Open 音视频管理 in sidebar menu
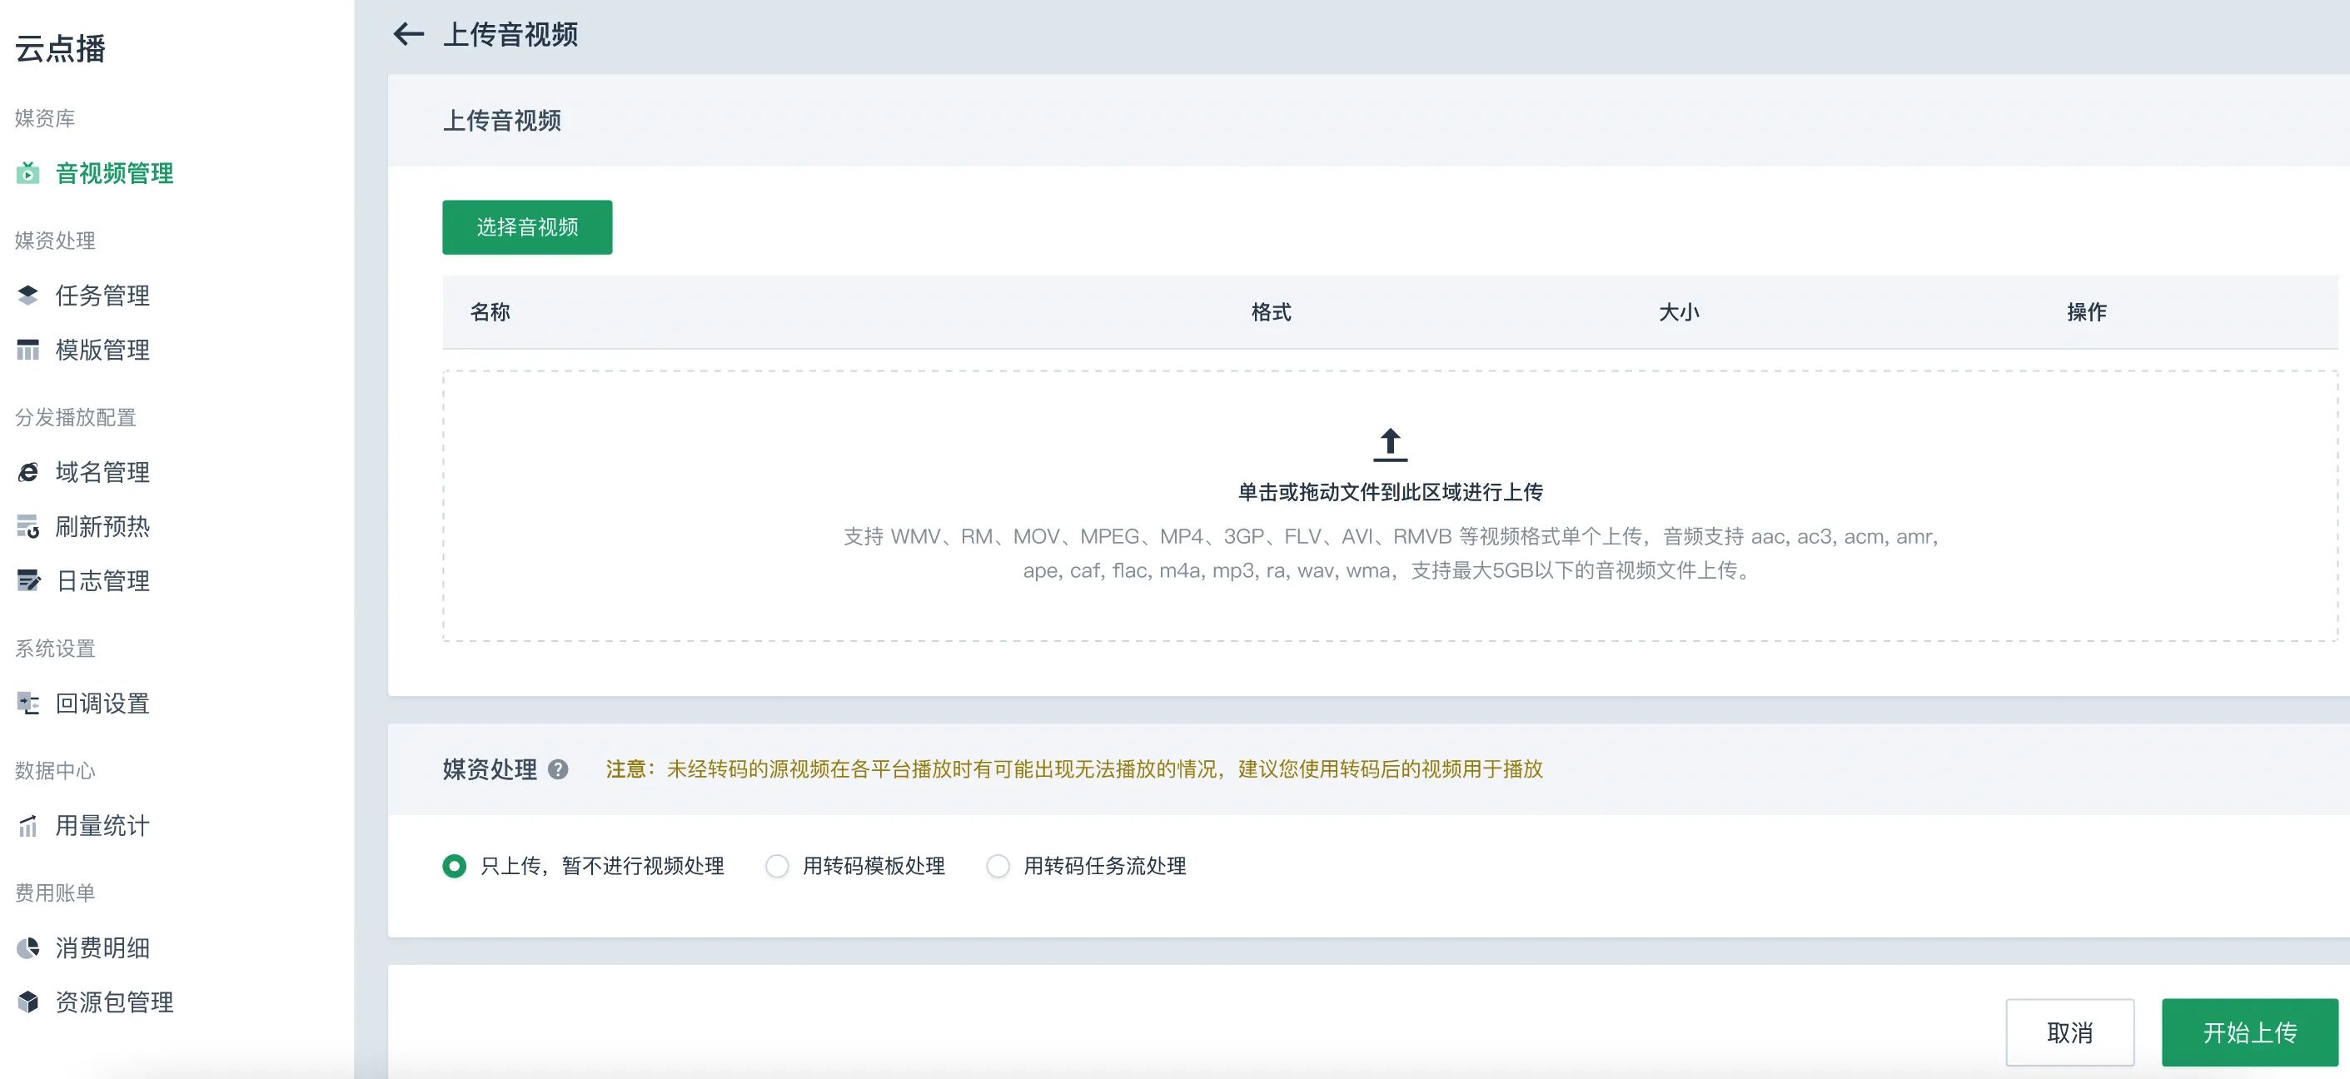2350x1079 pixels. click(114, 173)
